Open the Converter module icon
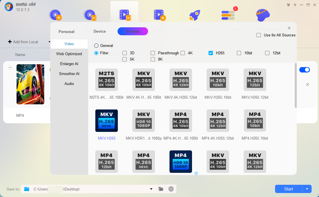 [x=125, y=15]
